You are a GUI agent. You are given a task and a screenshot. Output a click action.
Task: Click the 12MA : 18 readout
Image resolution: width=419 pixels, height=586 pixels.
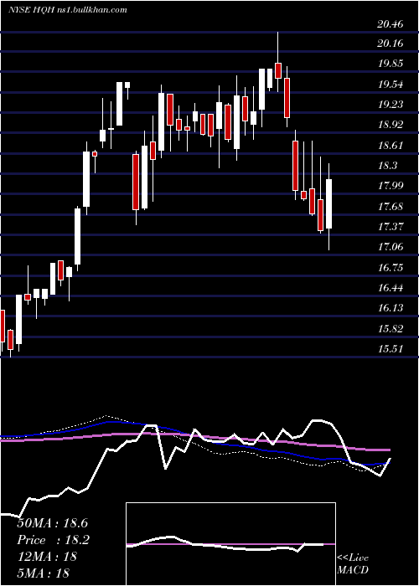click(x=47, y=557)
